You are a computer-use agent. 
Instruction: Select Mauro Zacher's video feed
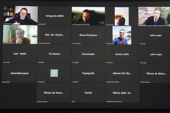pyautogui.click(x=21, y=15)
